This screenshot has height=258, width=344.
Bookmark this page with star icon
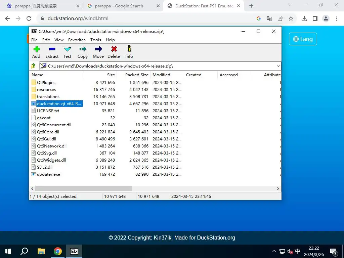(x=291, y=18)
